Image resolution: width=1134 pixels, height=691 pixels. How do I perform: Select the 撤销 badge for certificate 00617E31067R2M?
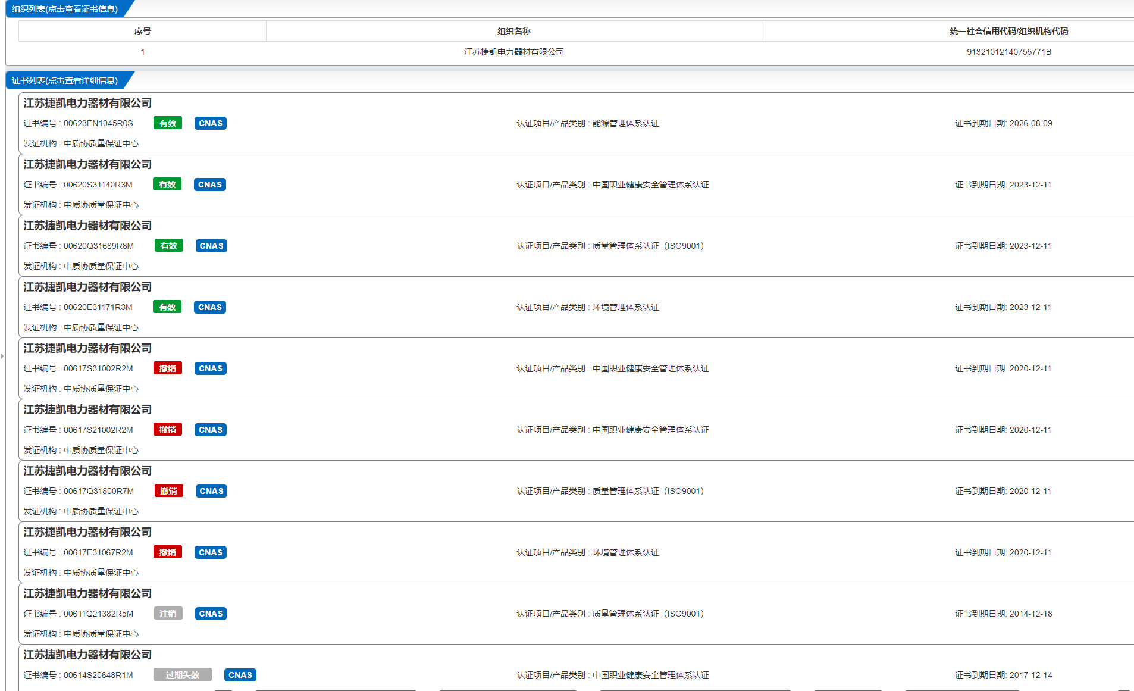[x=168, y=552]
